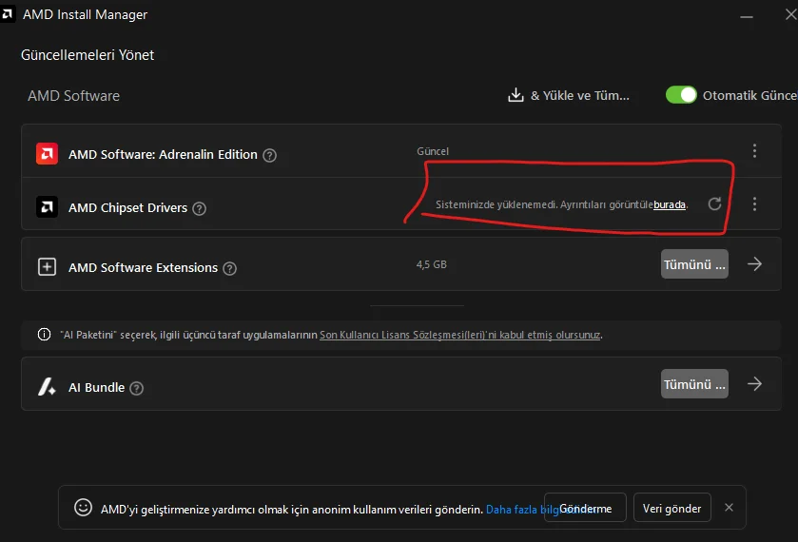Click the info icon beside AI Paketini notice
The image size is (798, 542).
[x=45, y=335]
